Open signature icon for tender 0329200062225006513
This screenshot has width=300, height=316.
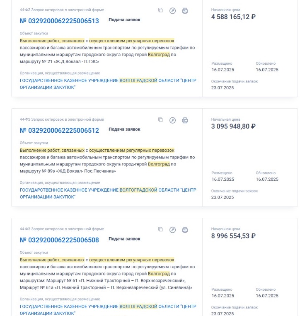pos(172,11)
